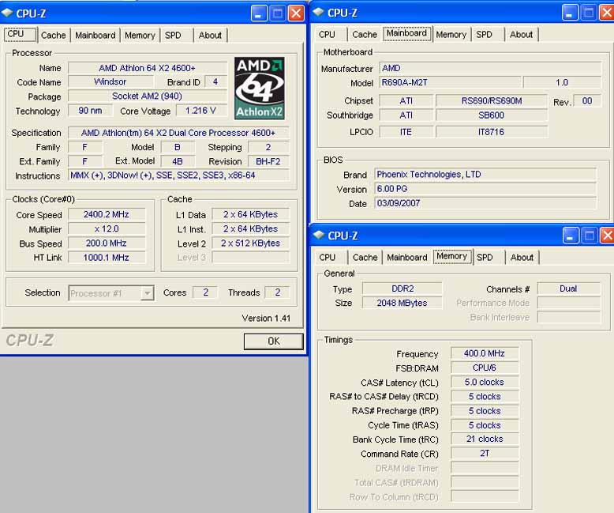This screenshot has height=513, width=614.
Task: Click the AMD manufacturer field
Action: pyautogui.click(x=490, y=68)
